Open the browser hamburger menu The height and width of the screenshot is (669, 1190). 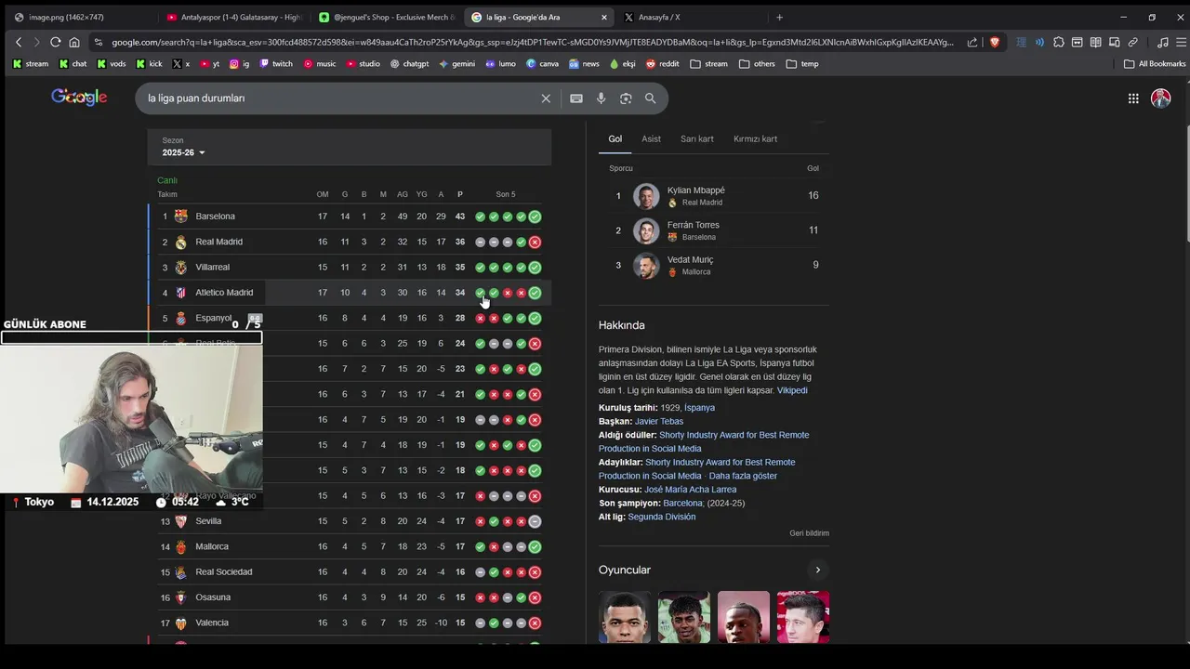(x=1182, y=42)
